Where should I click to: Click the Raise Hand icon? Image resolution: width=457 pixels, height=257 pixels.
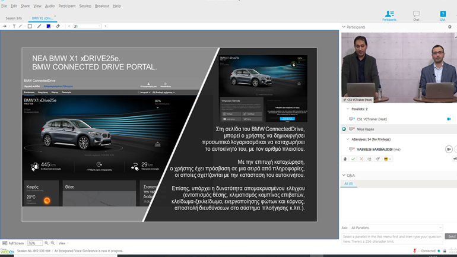[345, 159]
